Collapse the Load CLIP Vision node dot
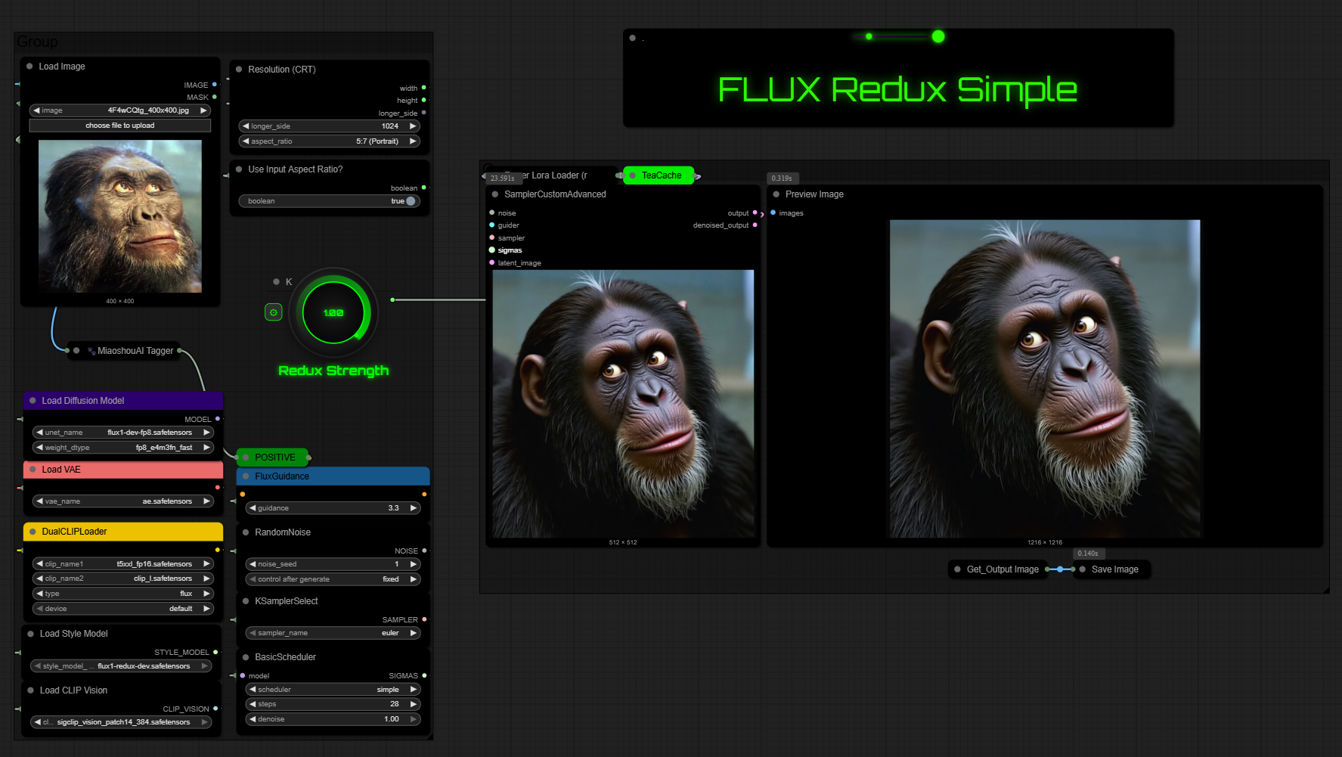Image resolution: width=1342 pixels, height=757 pixels. [31, 690]
